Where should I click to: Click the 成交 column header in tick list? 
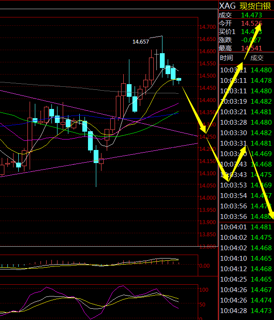tap(257, 58)
